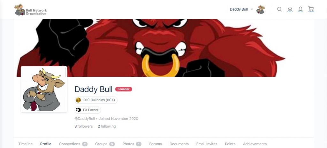Click the FX Earner badge icon
Screen dimensions: 327x148
[78, 110]
